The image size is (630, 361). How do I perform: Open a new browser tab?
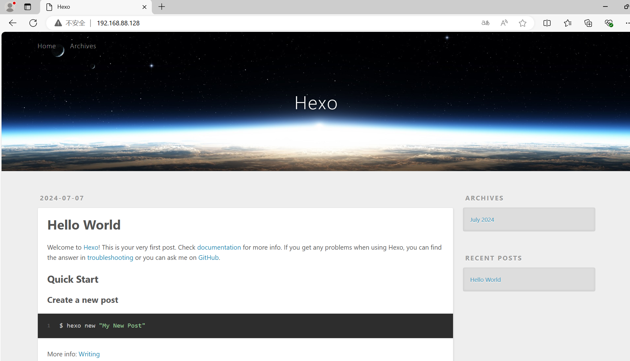tap(162, 6)
